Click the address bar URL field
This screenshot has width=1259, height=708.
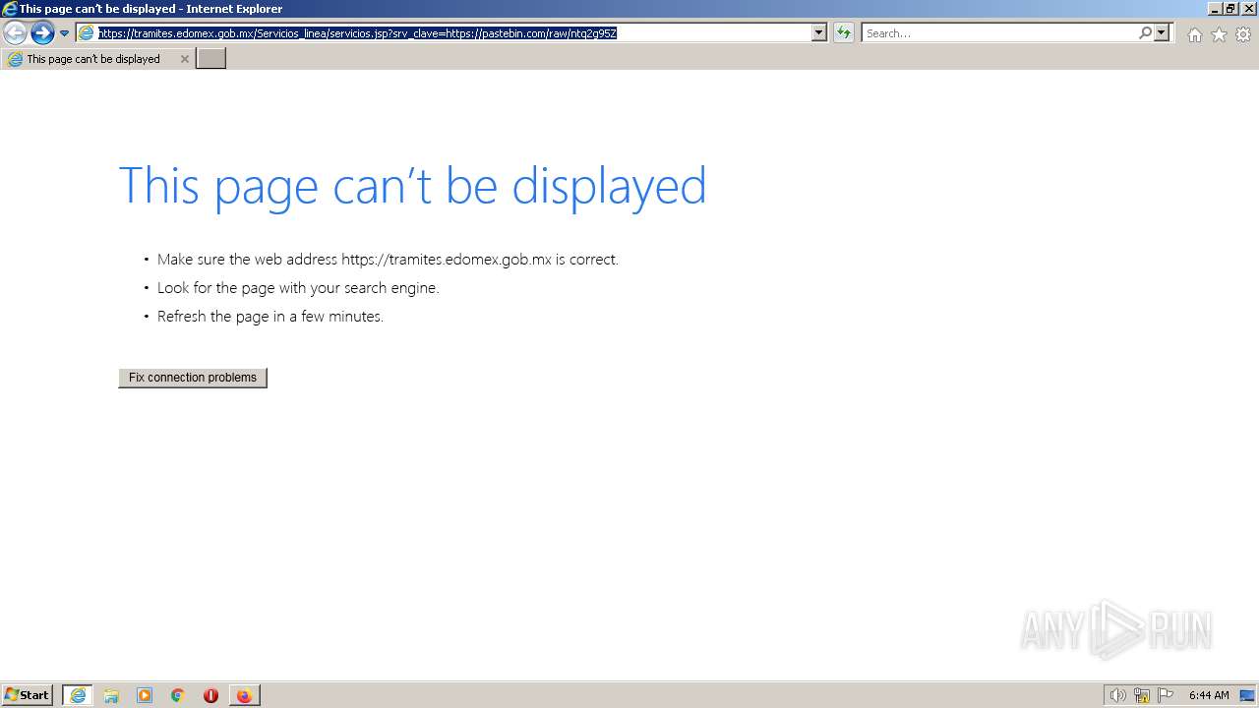453,32
